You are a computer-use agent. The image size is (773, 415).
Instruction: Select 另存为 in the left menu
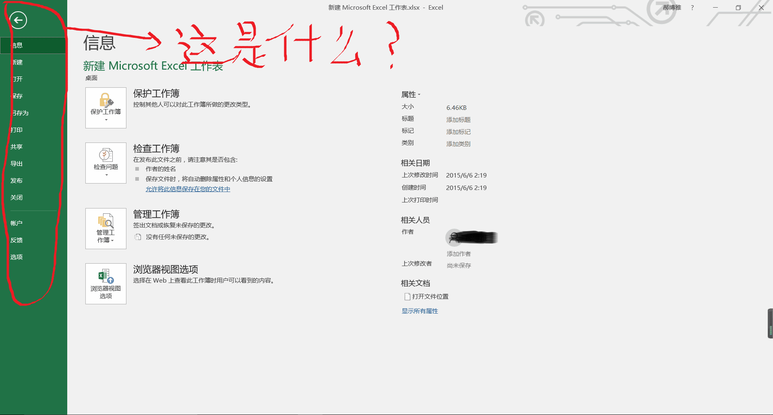tap(33, 113)
